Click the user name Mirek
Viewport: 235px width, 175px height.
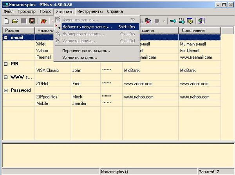77,97
